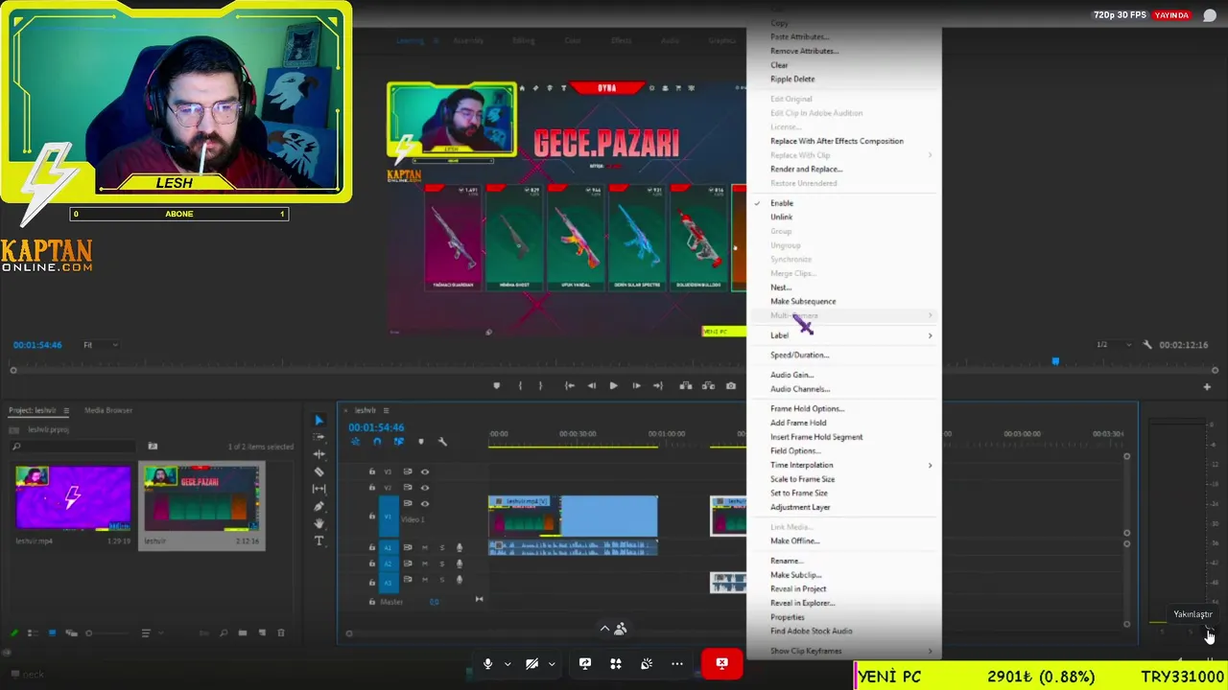Solo audio track A2
Image resolution: width=1228 pixels, height=690 pixels.
[442, 563]
